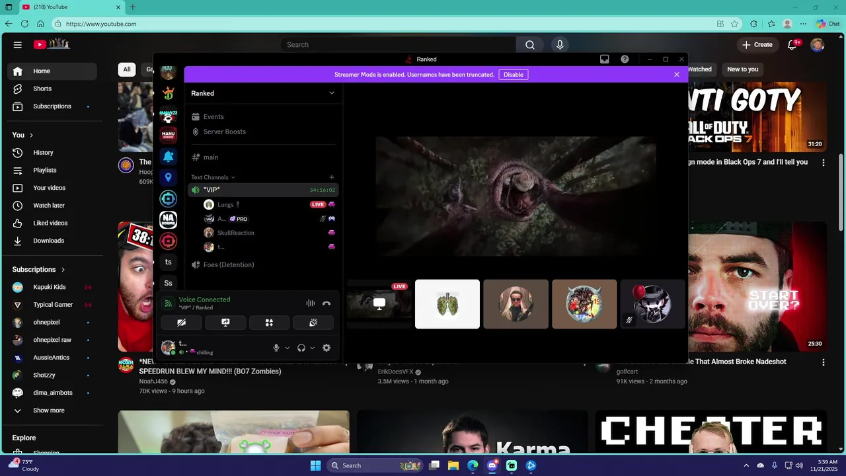
Task: Click the YouTube search magnifier button
Action: click(x=530, y=45)
